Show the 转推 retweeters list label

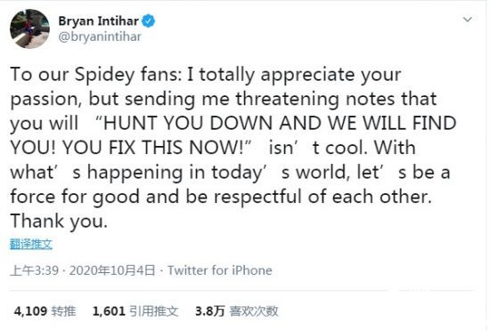[x=64, y=311]
